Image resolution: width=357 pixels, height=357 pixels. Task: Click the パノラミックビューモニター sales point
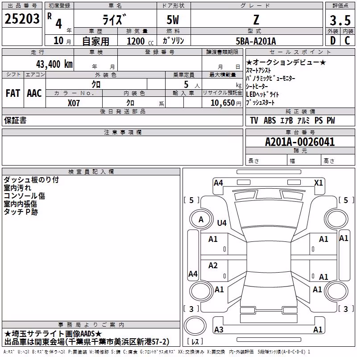tap(270, 79)
